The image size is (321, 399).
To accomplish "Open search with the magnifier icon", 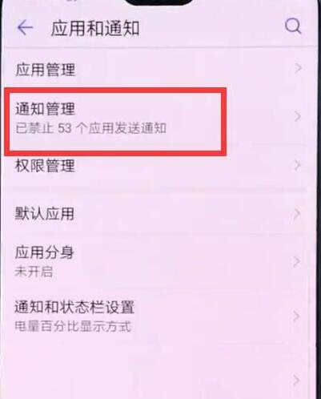I will point(293,26).
